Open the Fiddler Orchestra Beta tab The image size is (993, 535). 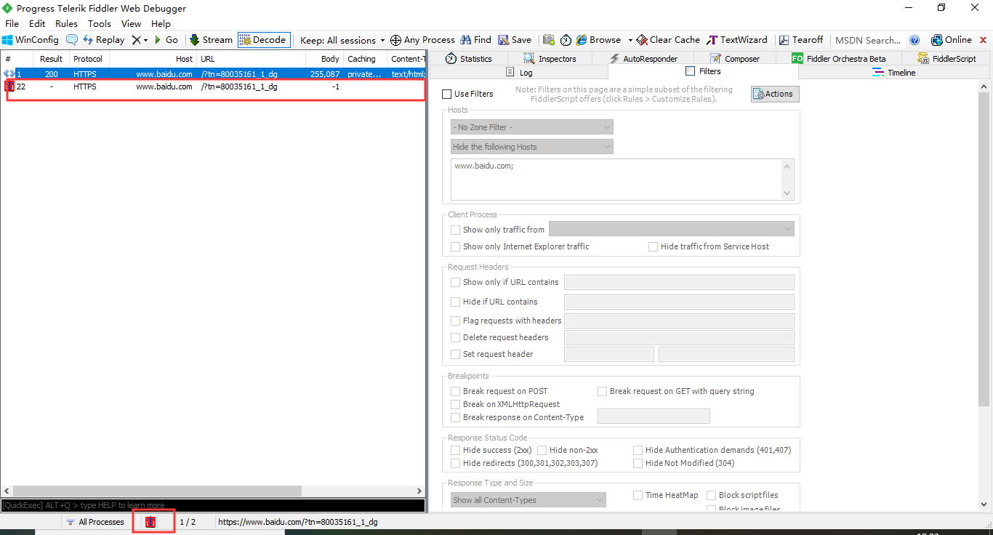[839, 58]
